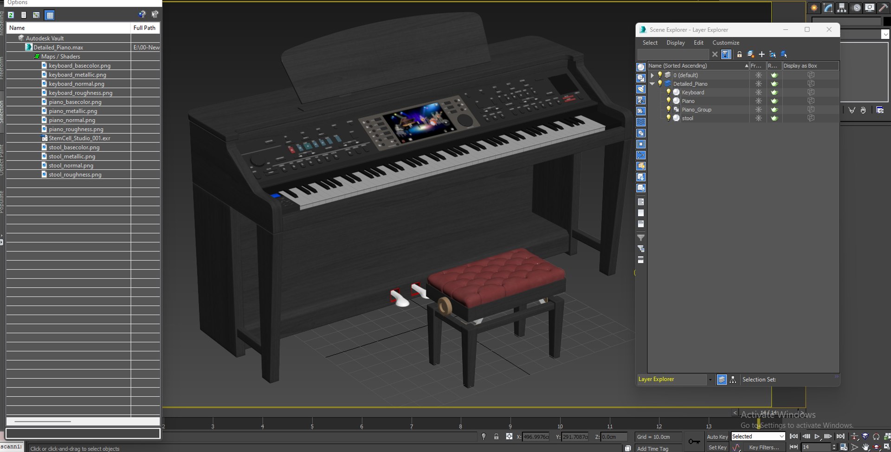
Task: Click the clear search X icon in Layer Explorer
Action: point(715,54)
